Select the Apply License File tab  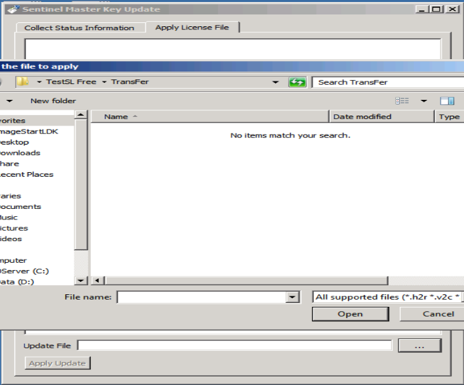pos(192,27)
